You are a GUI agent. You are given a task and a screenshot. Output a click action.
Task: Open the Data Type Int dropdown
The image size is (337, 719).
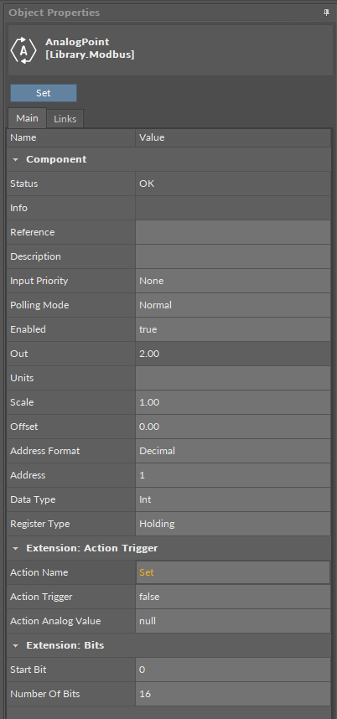[x=233, y=499]
